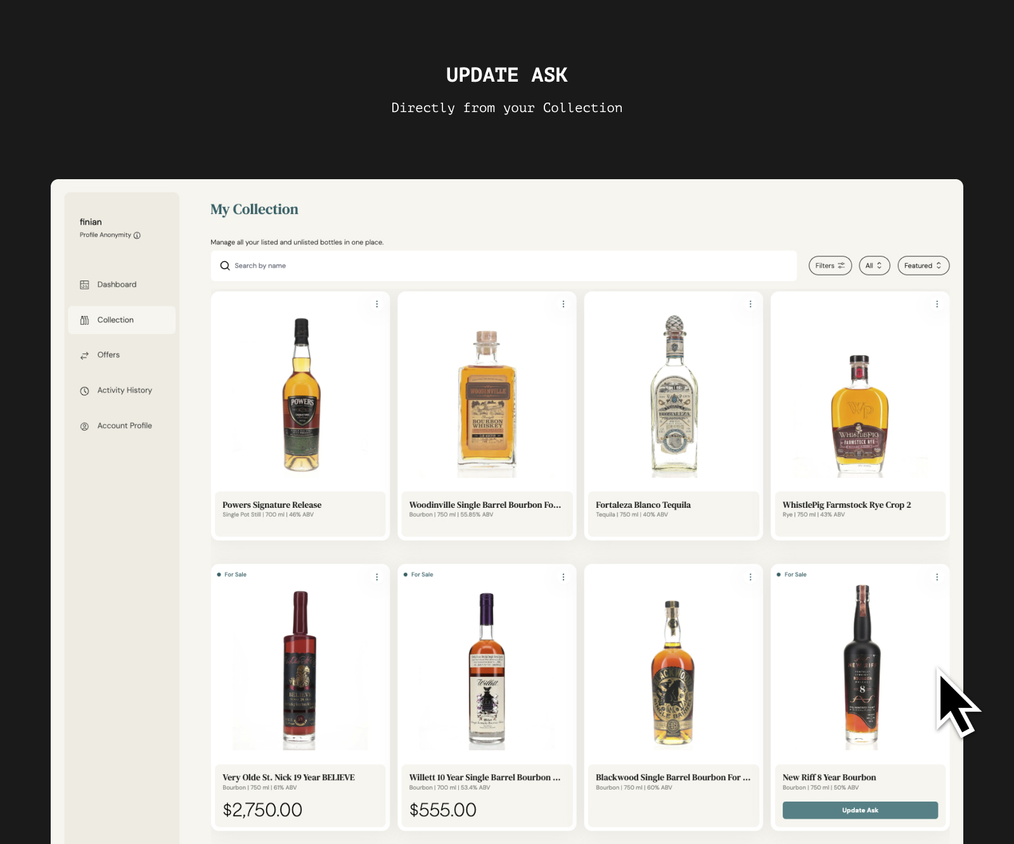Open Activity History page
This screenshot has width=1014, height=844.
click(x=122, y=391)
